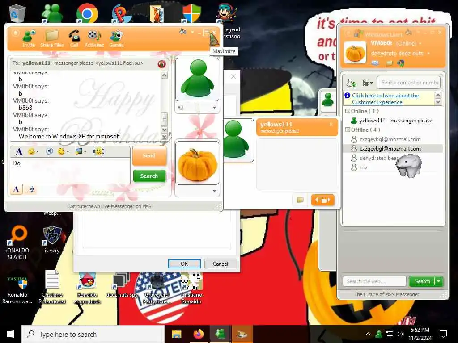This screenshot has height=343, width=458.
Task: Click conversation scrollbar down arrow
Action: tap(165, 130)
